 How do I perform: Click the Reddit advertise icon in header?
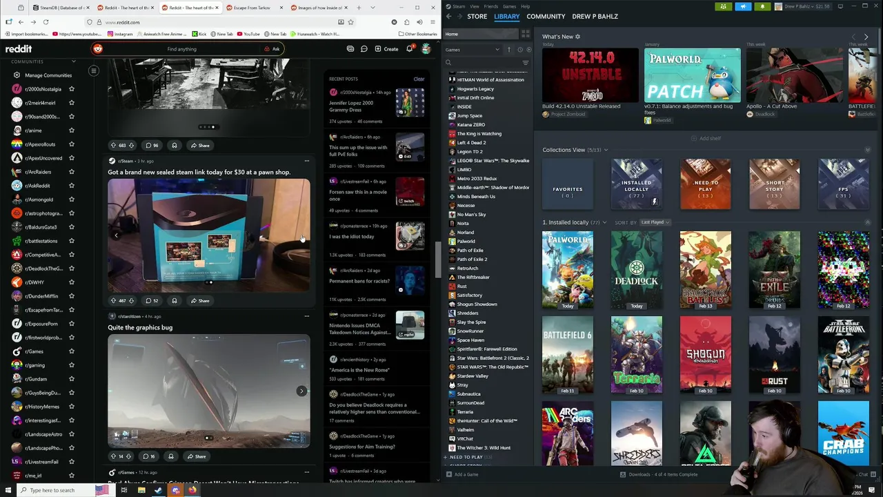pyautogui.click(x=350, y=49)
